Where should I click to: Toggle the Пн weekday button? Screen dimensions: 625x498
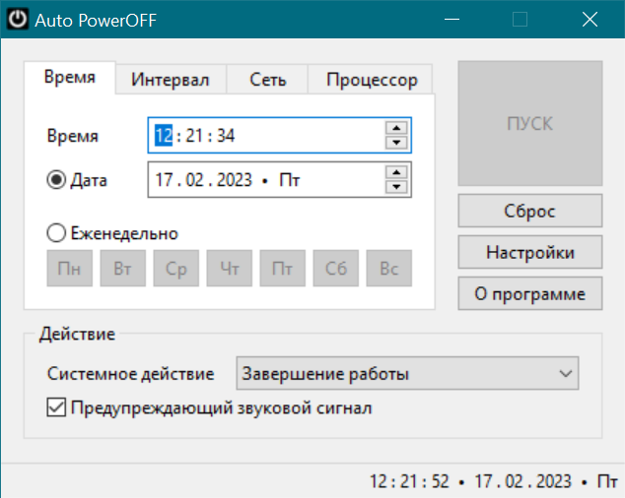pyautogui.click(x=69, y=269)
